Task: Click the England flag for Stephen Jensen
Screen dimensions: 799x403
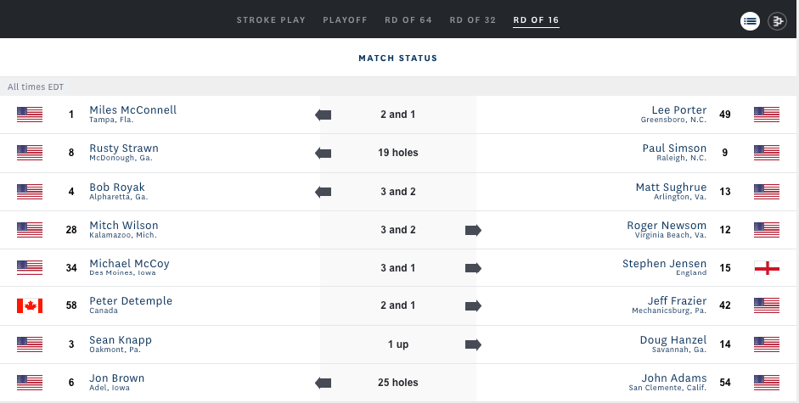Action: [x=767, y=268]
